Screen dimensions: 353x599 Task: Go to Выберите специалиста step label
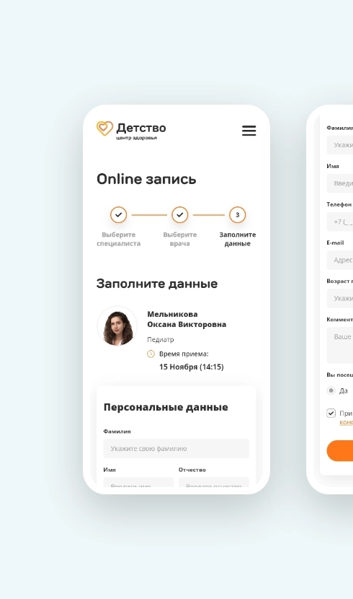point(119,239)
